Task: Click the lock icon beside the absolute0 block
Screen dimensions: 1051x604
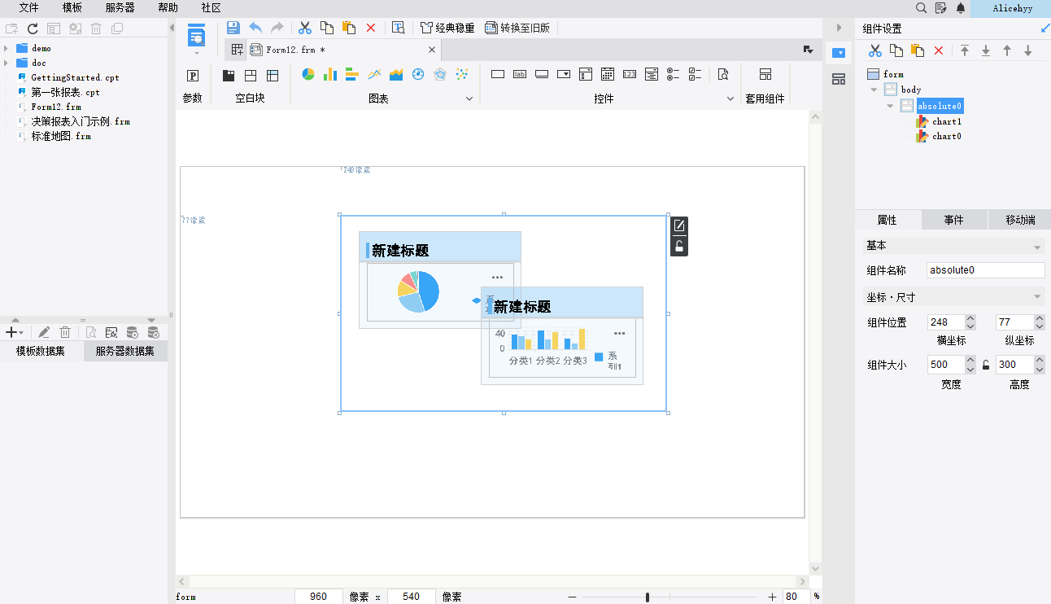Action: coord(679,247)
